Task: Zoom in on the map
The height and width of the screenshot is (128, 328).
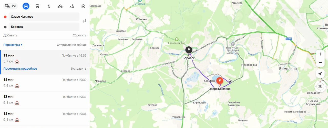Action: point(320,54)
